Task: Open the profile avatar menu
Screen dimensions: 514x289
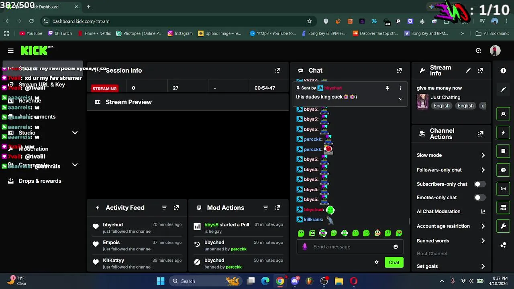Action: pyautogui.click(x=495, y=51)
